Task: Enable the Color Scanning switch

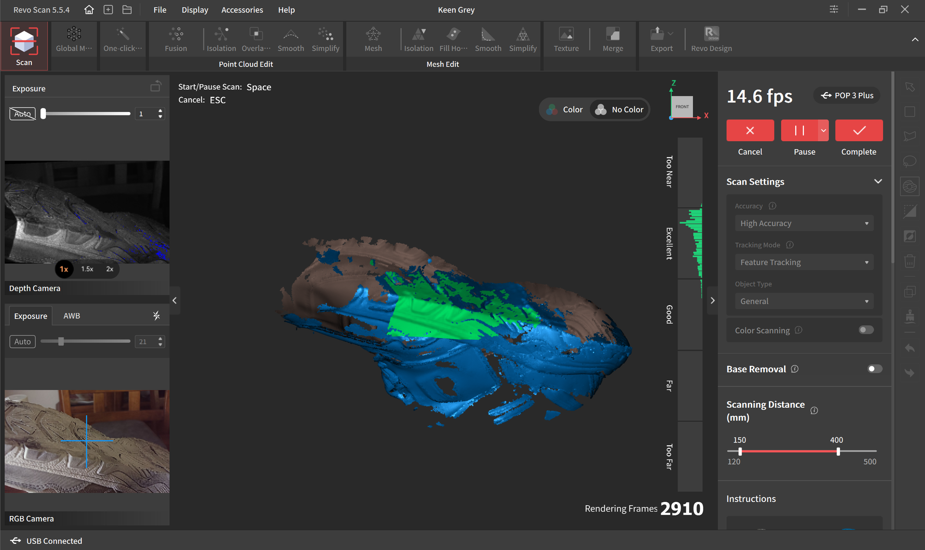Action: pyautogui.click(x=866, y=330)
